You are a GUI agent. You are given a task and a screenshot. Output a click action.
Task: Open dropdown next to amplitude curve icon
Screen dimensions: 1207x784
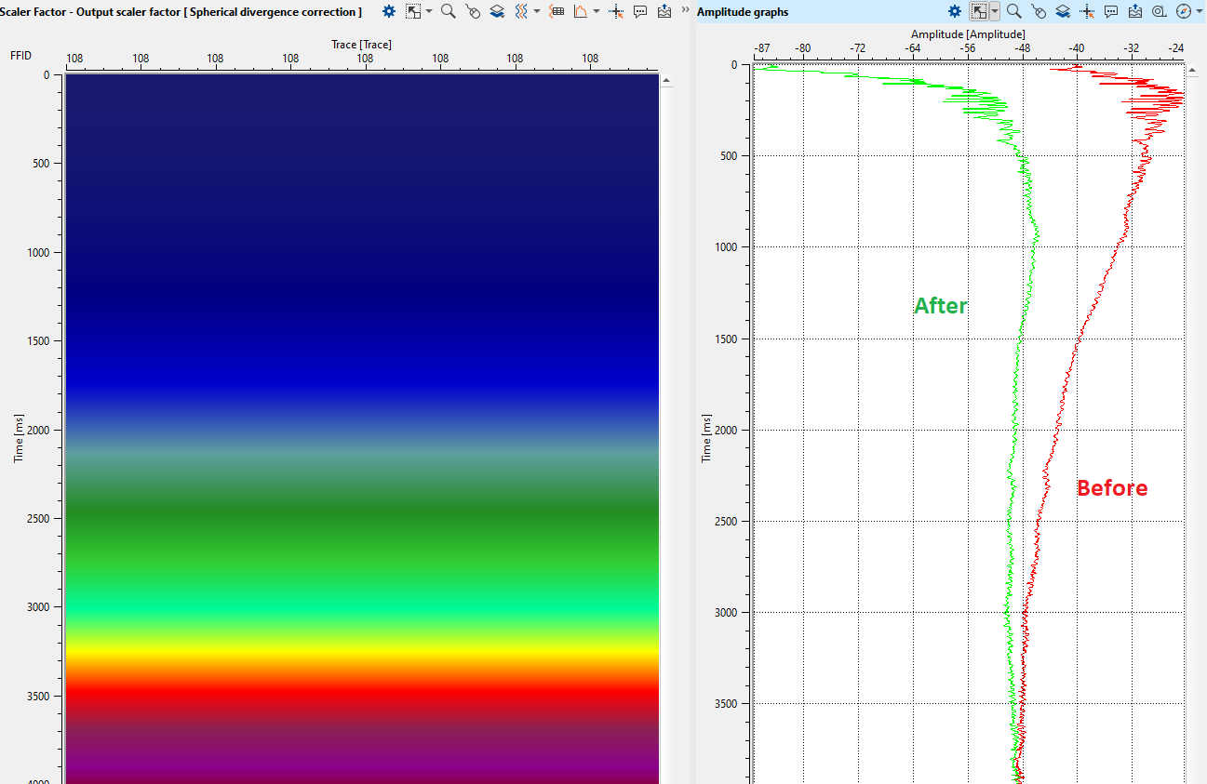coord(596,11)
